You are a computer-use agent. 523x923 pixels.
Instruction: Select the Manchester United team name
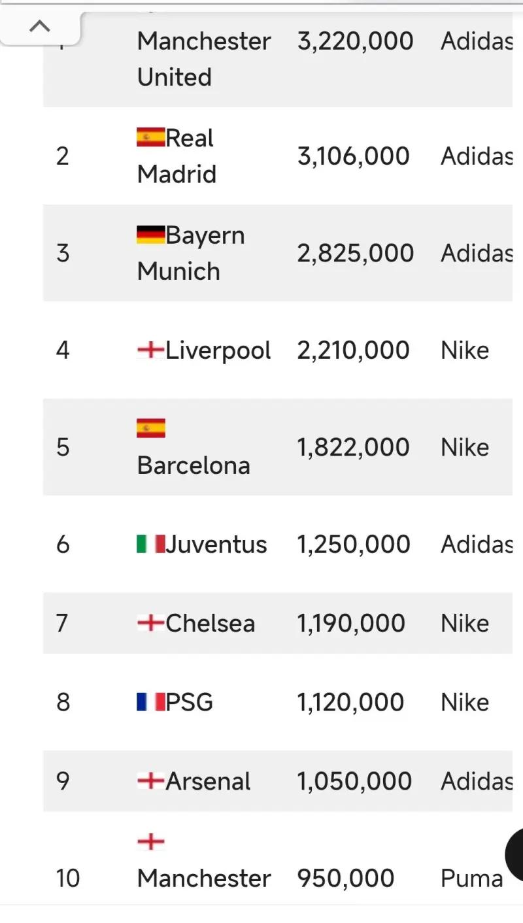pyautogui.click(x=203, y=59)
